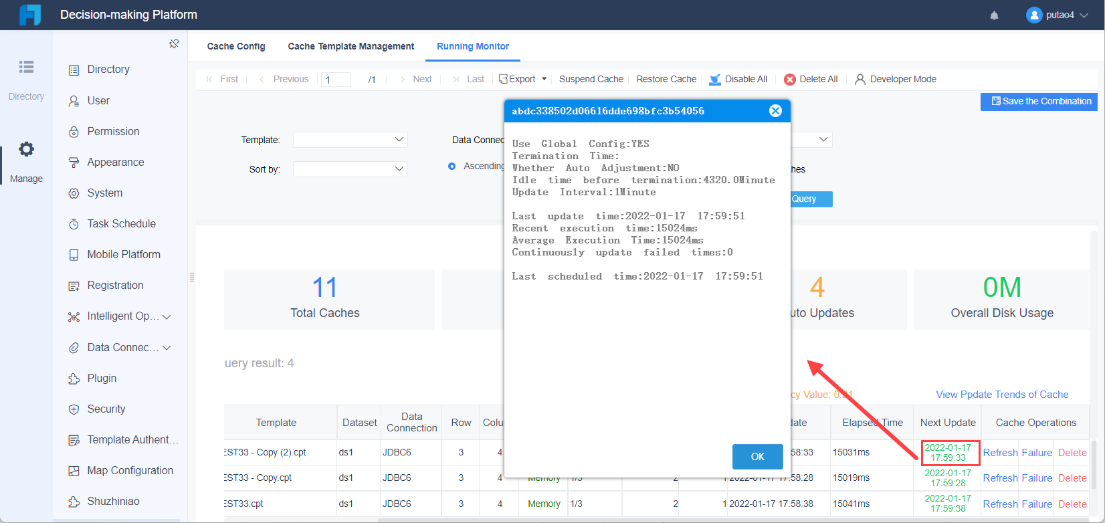This screenshot has height=523, width=1105.
Task: Click the red Delete All icon
Action: pos(790,79)
